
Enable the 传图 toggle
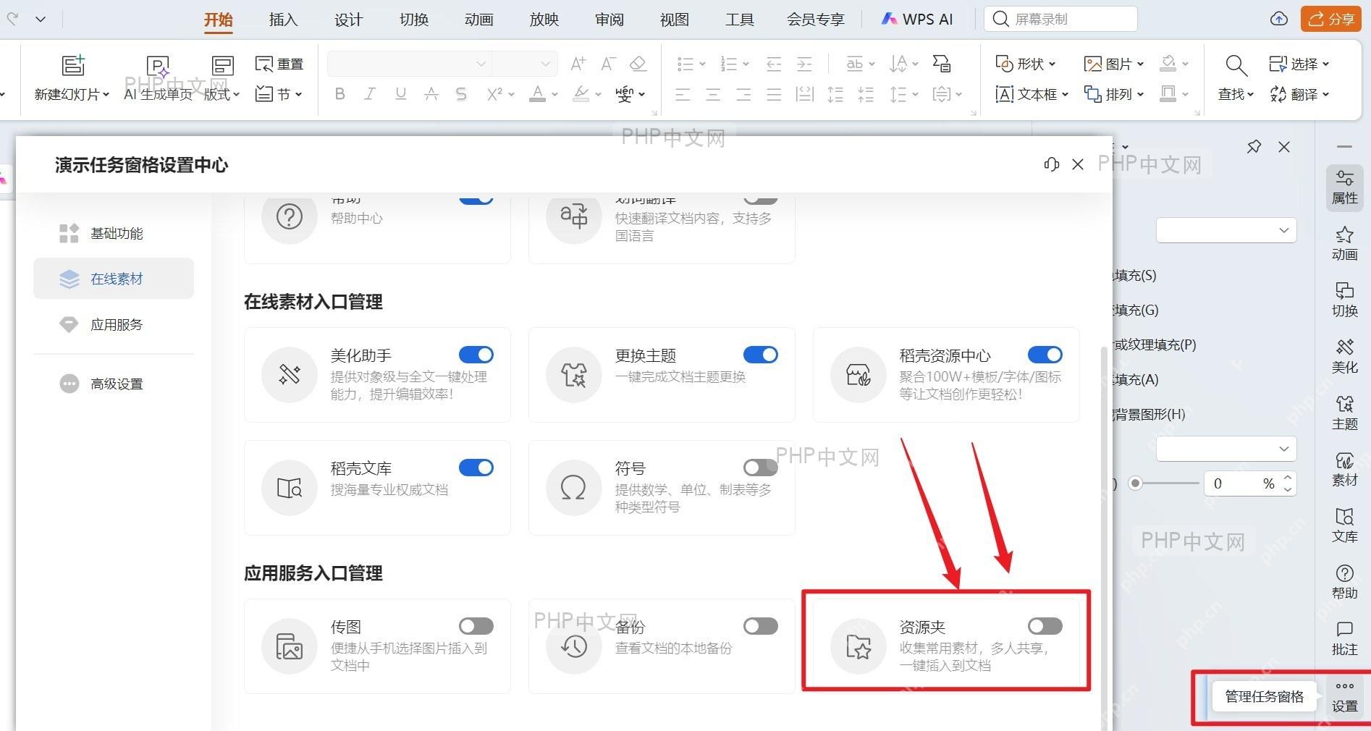point(476,626)
